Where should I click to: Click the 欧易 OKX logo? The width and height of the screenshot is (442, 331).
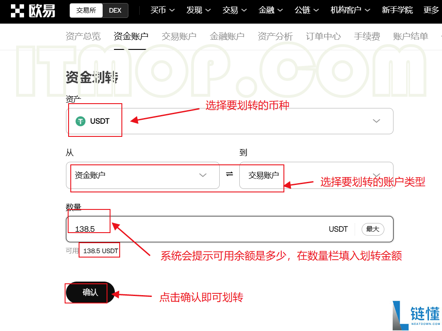coord(33,11)
